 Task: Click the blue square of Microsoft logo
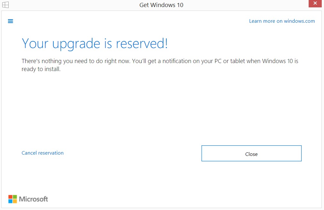coord(10,201)
